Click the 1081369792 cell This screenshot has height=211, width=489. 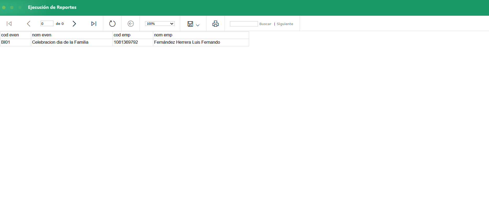[133, 42]
